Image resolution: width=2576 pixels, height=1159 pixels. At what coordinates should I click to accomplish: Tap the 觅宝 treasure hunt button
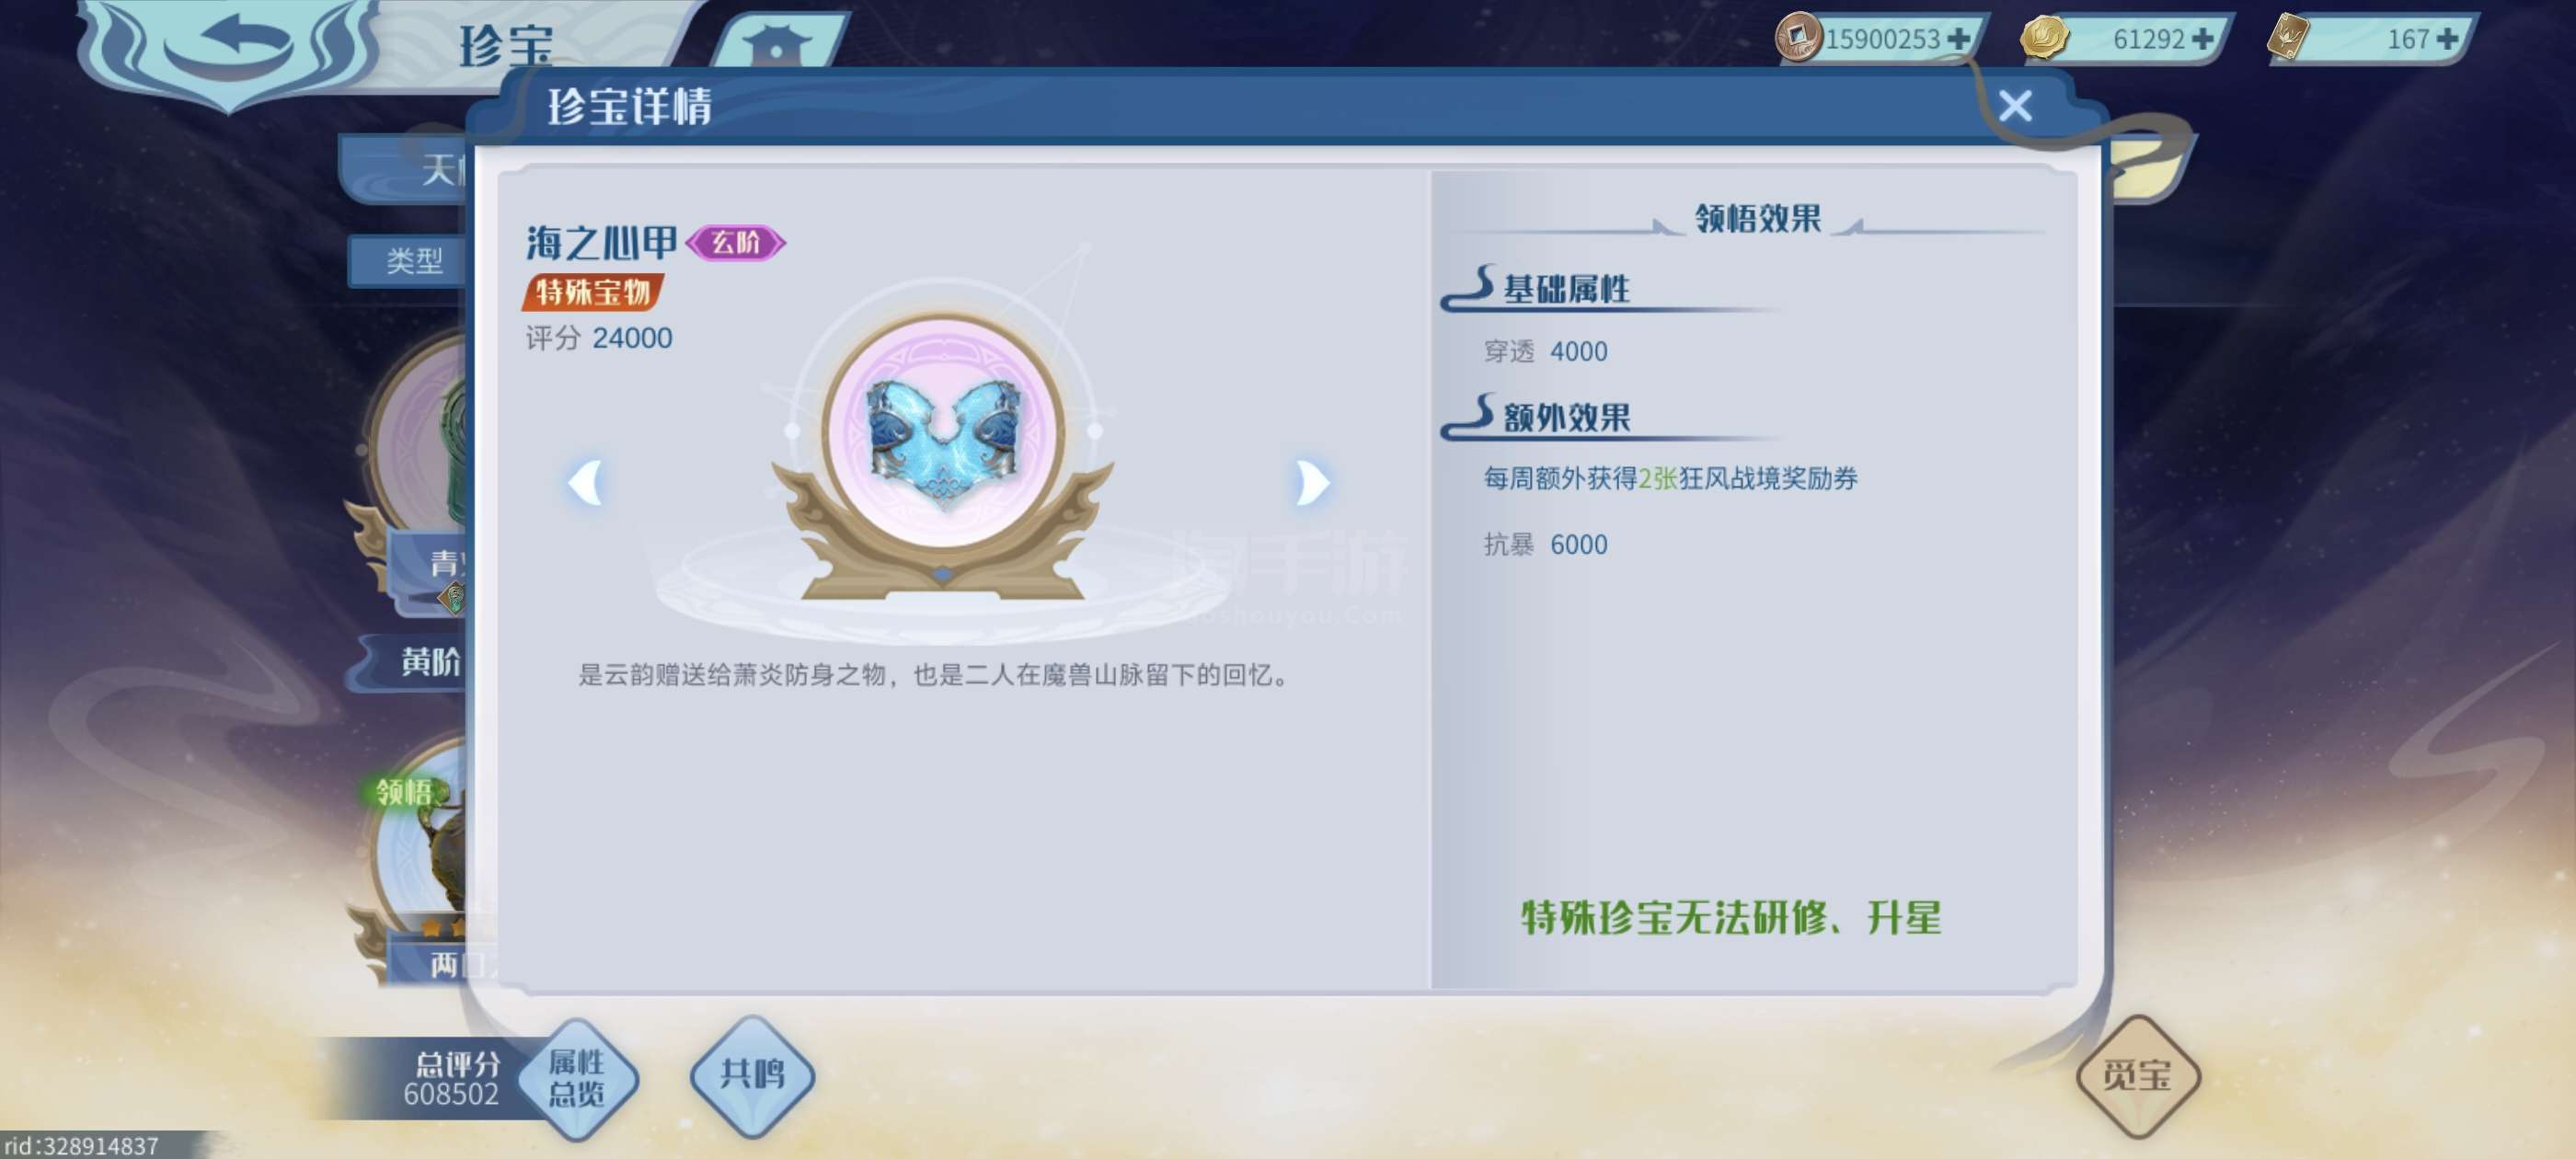click(2138, 1076)
